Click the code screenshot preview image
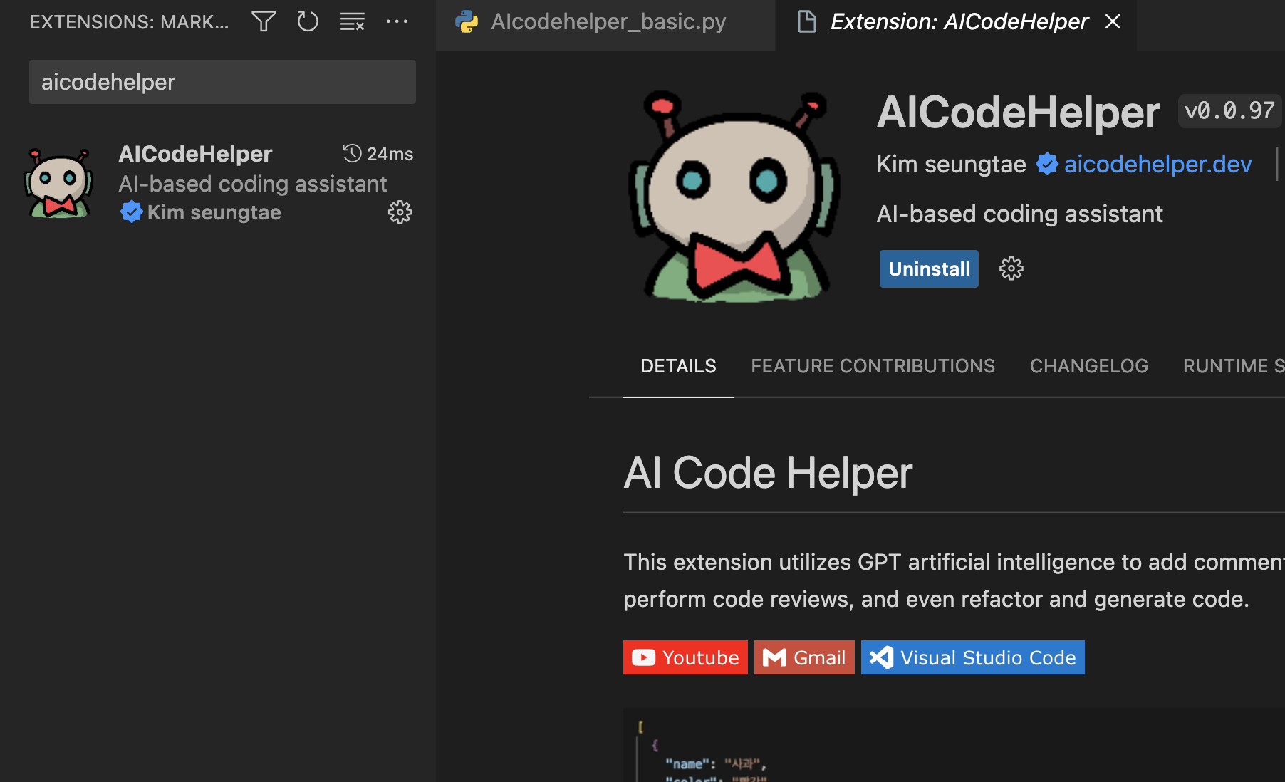Image resolution: width=1285 pixels, height=782 pixels. coord(954,745)
